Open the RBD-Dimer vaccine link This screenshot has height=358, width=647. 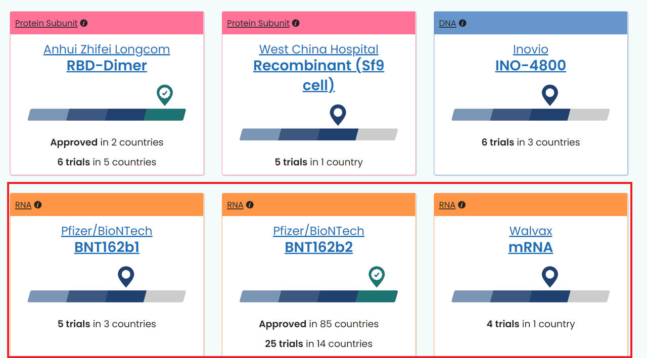tap(107, 66)
